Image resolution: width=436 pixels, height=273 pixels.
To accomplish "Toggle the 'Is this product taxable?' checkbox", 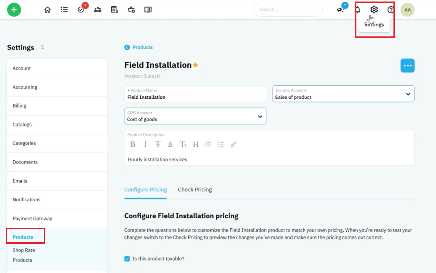I will click(x=127, y=259).
